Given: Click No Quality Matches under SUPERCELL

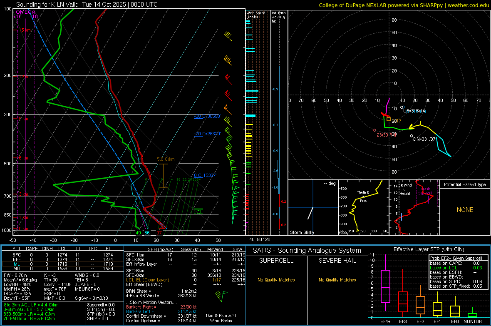Looking at the screenshot, I should 276,280.
